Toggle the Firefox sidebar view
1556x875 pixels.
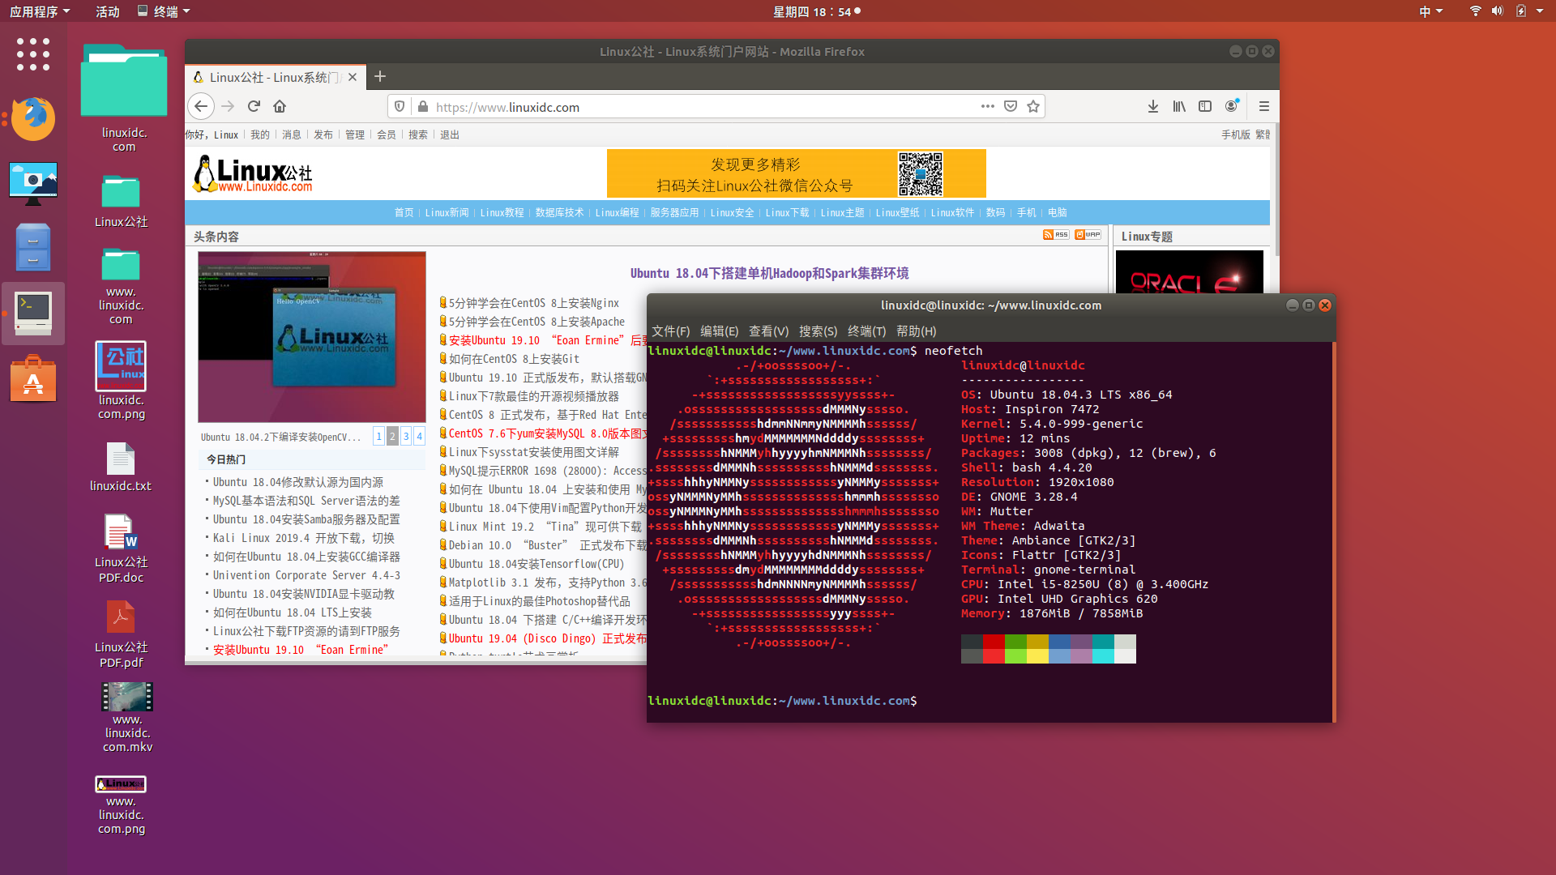coord(1205,106)
